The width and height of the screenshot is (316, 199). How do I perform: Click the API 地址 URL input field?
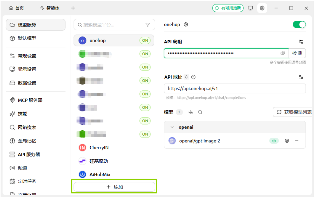click(x=235, y=89)
